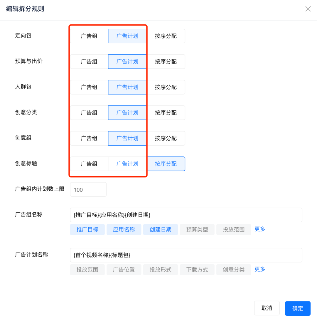The image size is (317, 319).
Task: Click the 取消 button
Action: 267,308
